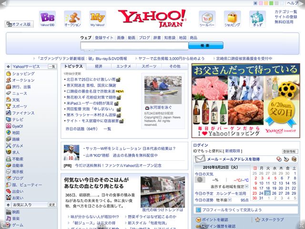Select ショッピング in the sidebar services
Screen dimensions: 305x229
(x=23, y=73)
